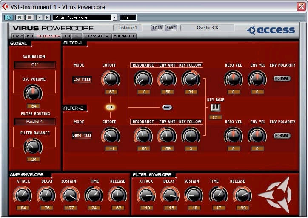Image resolution: width=308 pixels, height=218 pixels.
Task: Enable Read automation (R) button
Action: (x=20, y=17)
